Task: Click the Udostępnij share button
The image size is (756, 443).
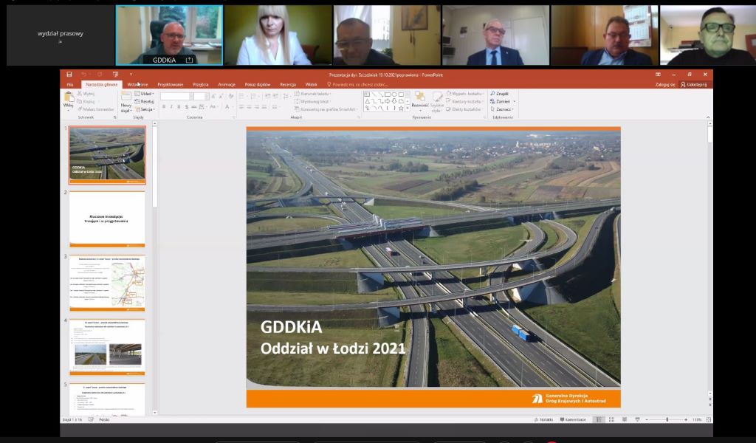Action: click(x=693, y=84)
